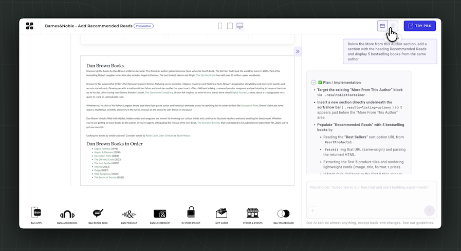Select the split panel layout toggle
461x251 pixels.
coord(393,26)
